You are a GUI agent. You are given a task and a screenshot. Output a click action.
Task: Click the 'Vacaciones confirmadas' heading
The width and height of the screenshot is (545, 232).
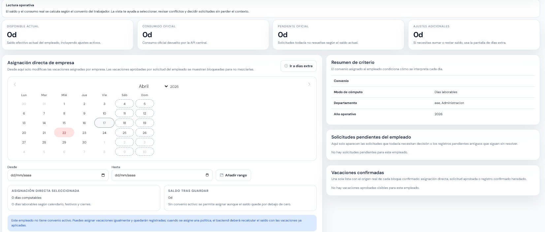pos(358,173)
